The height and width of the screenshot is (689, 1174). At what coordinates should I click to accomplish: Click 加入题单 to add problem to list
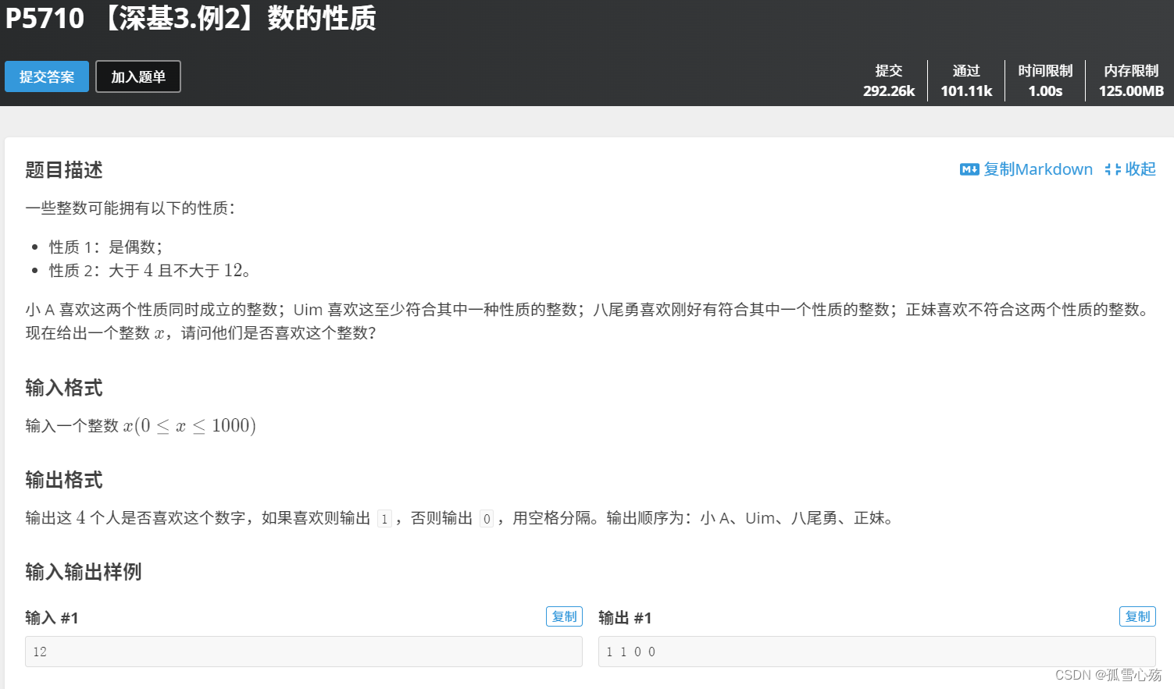click(137, 76)
